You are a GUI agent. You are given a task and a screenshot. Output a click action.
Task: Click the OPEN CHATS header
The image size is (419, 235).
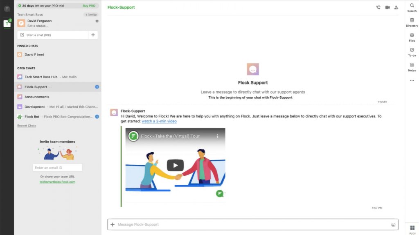coord(26,68)
